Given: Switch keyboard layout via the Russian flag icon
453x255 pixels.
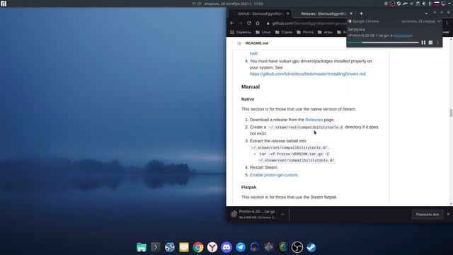Looking at the screenshot, I should point(437,4).
